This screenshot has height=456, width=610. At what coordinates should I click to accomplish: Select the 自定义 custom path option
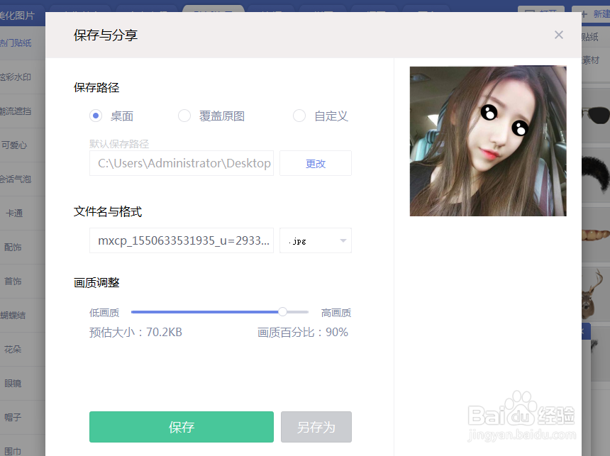299,116
